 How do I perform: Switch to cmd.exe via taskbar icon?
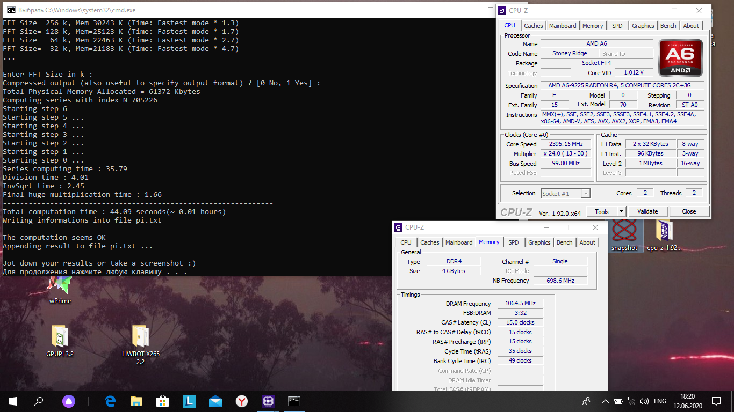[294, 401]
